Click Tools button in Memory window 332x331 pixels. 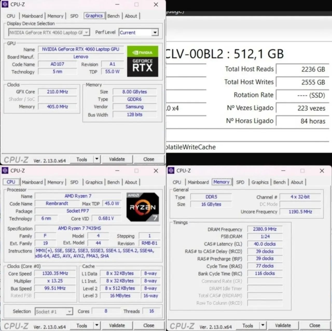coord(248,326)
